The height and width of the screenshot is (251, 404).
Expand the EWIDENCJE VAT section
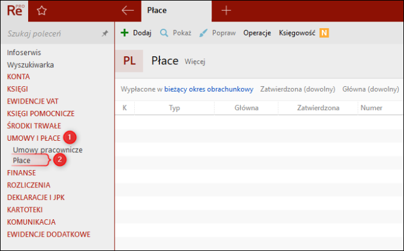[33, 101]
